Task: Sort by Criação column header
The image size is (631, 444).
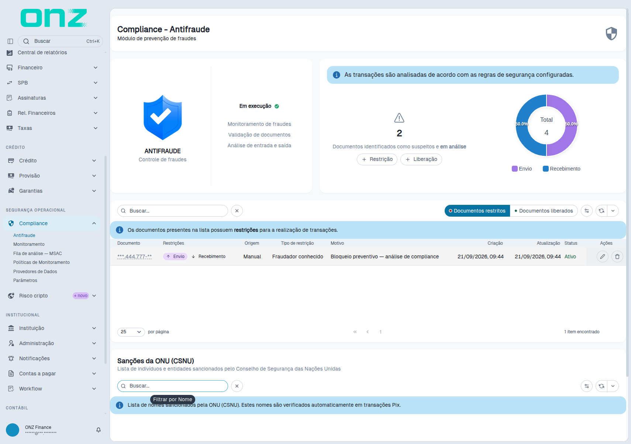Action: [x=495, y=243]
